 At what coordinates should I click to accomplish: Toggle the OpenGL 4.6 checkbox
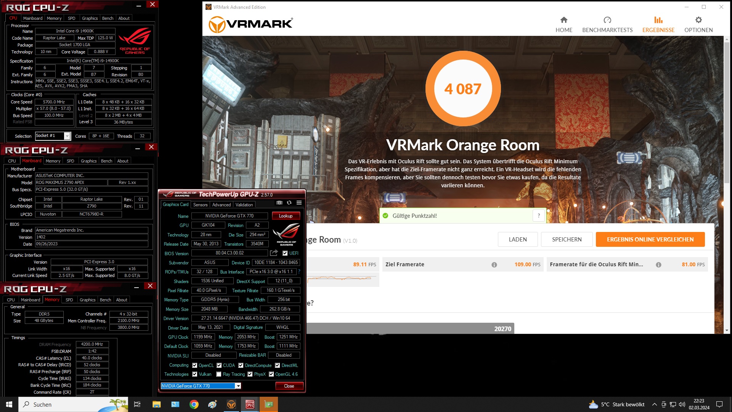[271, 374]
